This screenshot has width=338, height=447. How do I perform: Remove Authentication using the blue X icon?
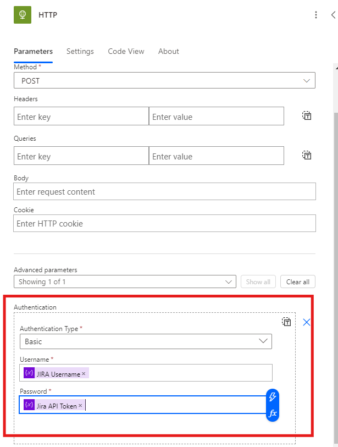click(307, 322)
